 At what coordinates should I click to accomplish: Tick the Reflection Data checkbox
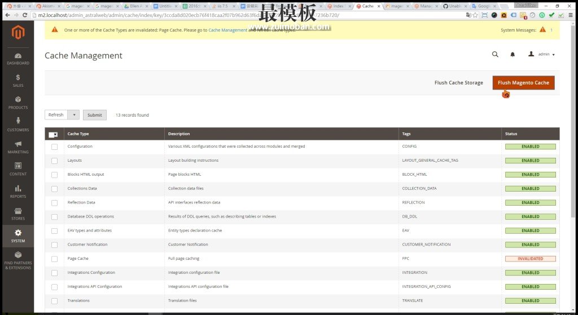pyautogui.click(x=55, y=203)
